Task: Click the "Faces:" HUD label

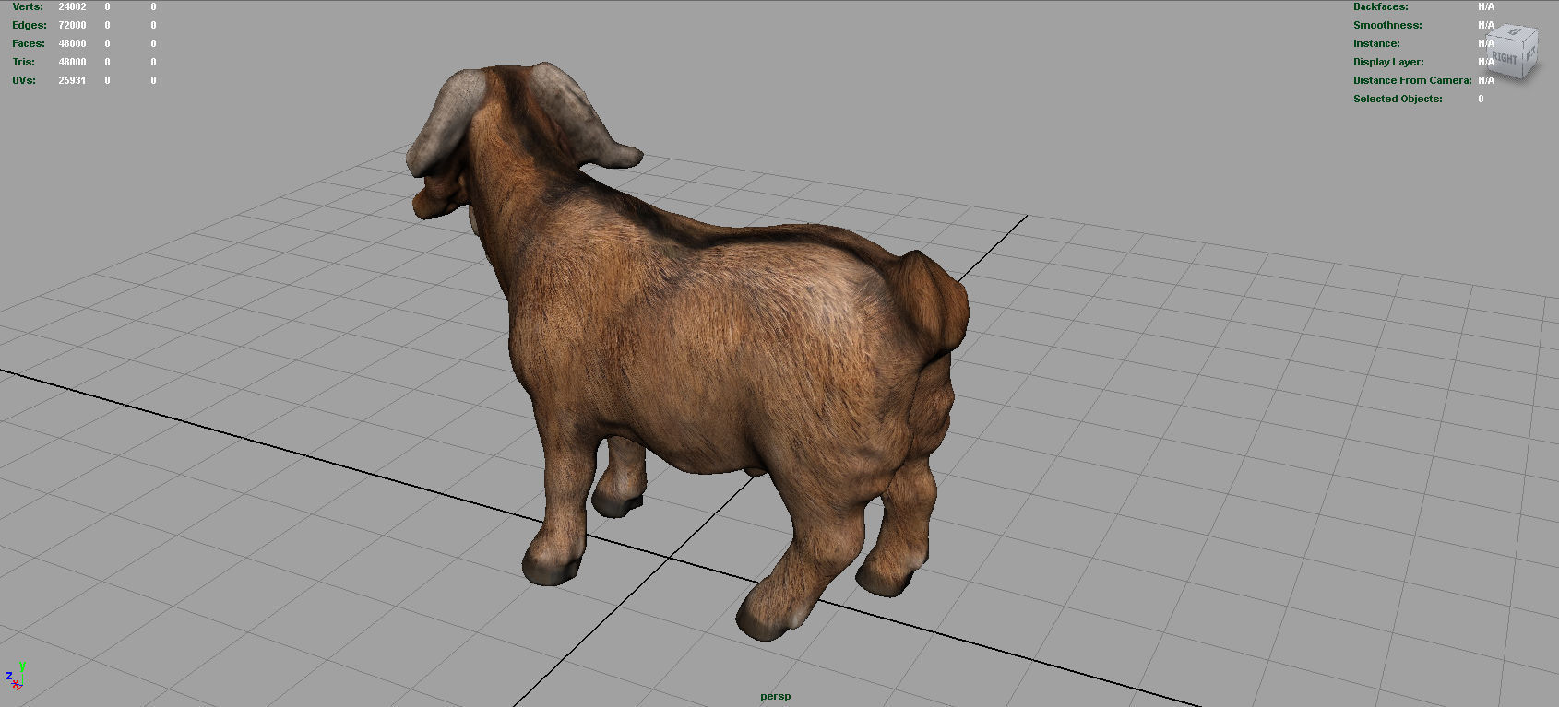Action: 29,43
